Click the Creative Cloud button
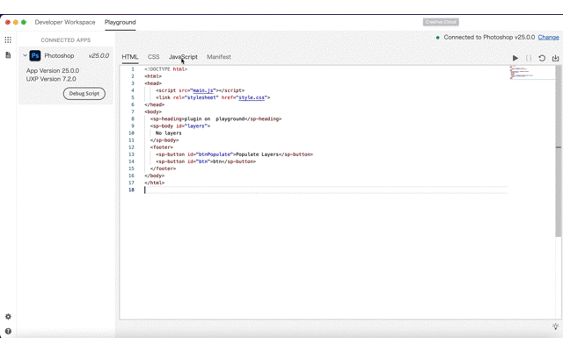563x351 pixels. (441, 22)
